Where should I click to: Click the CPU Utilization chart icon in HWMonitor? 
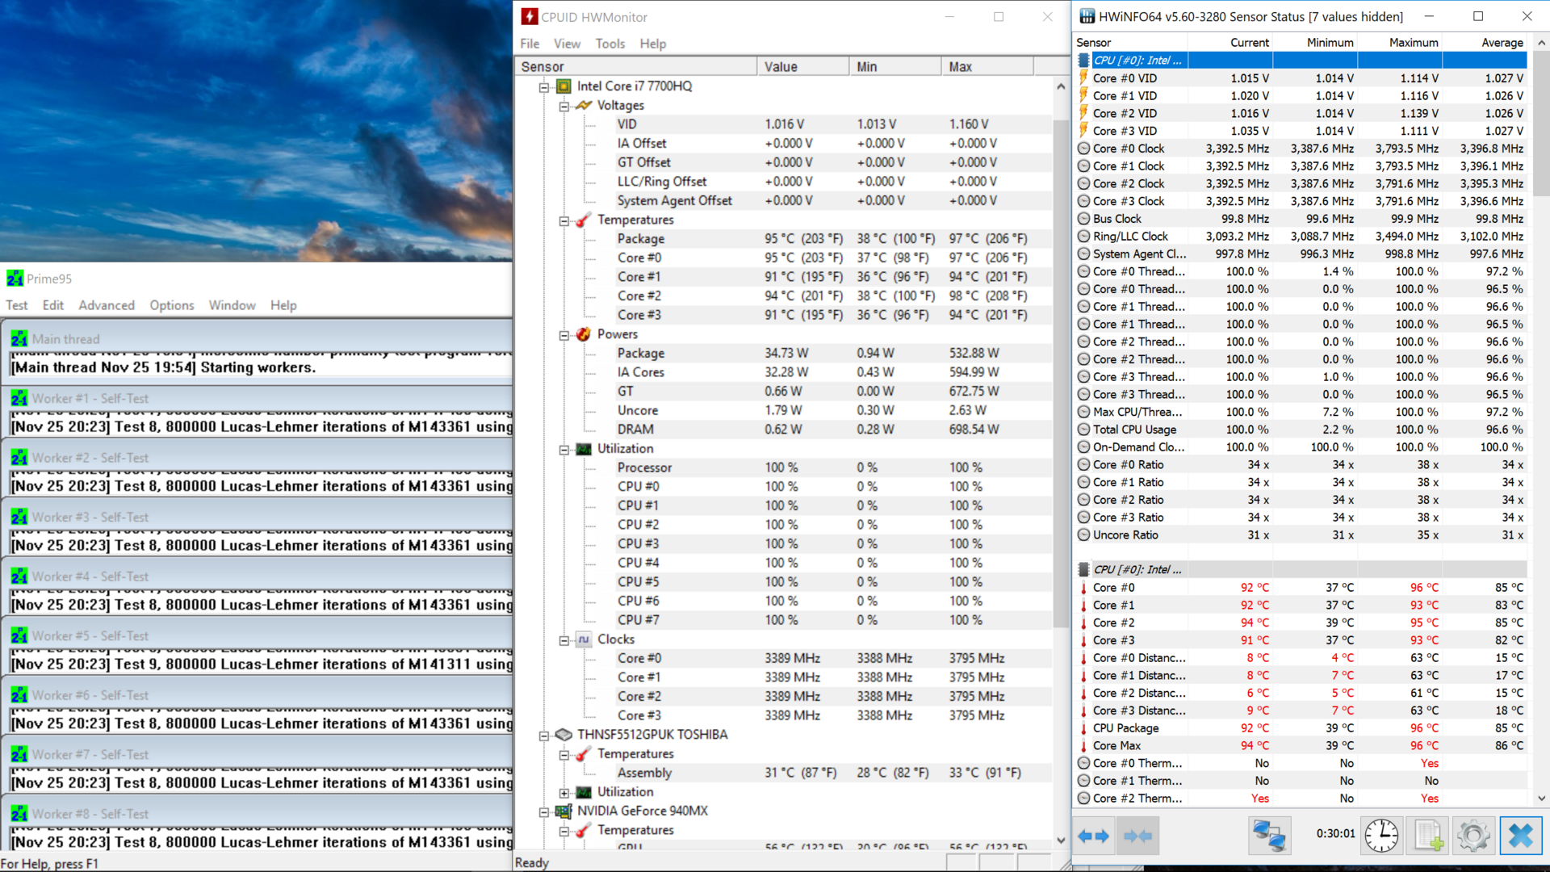584,449
